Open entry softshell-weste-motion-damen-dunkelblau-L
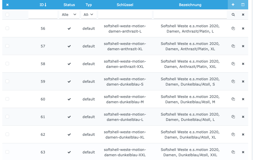 125,117
